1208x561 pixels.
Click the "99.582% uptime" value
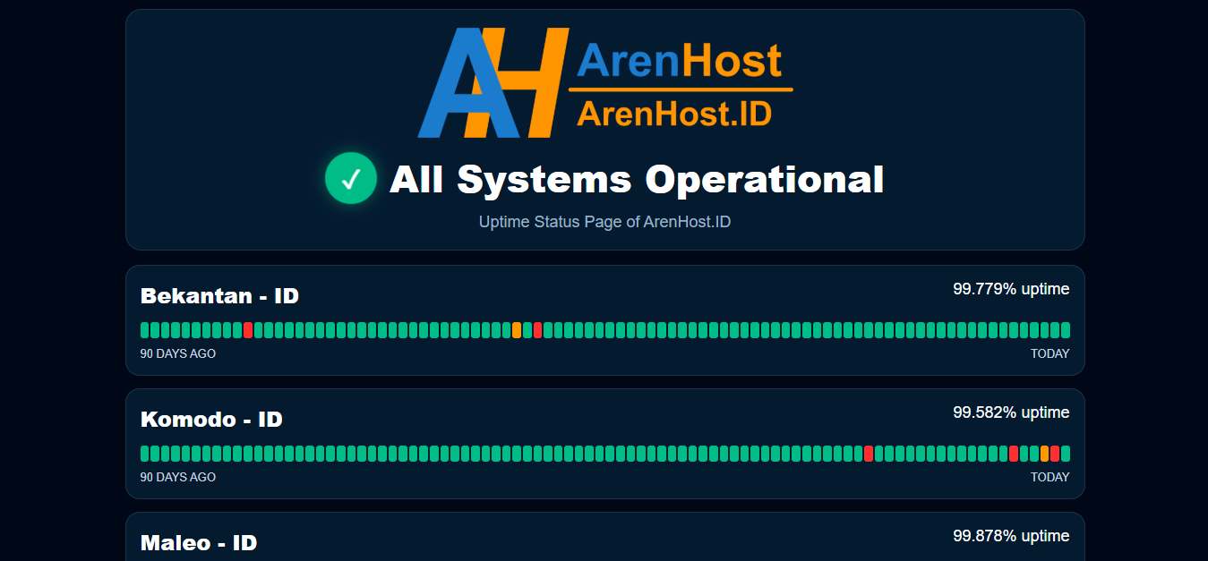point(1011,412)
